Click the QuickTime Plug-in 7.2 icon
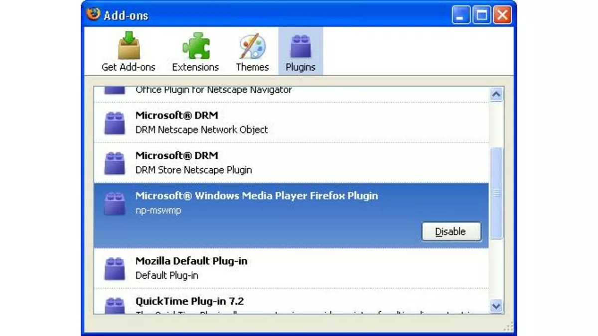 [114, 306]
